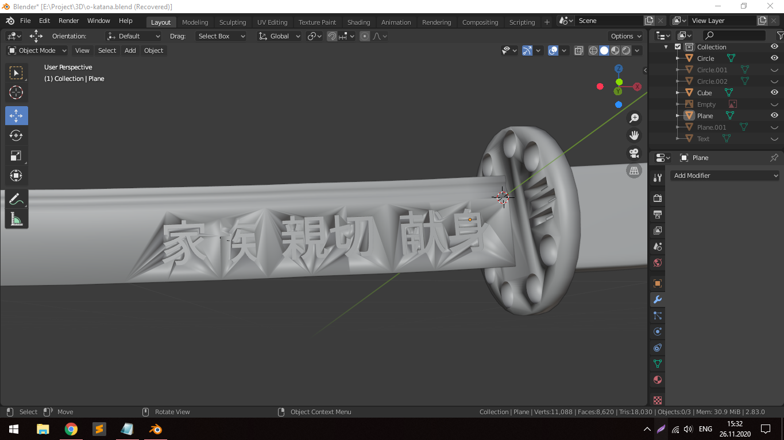Expand the Cube object in outliner
The image size is (784, 440).
tap(678, 93)
